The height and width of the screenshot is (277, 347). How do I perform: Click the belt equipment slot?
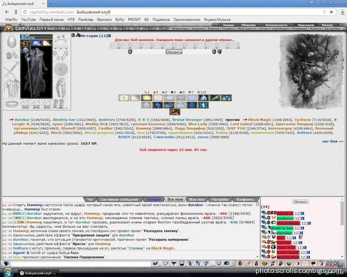pyautogui.click(x=12, y=104)
